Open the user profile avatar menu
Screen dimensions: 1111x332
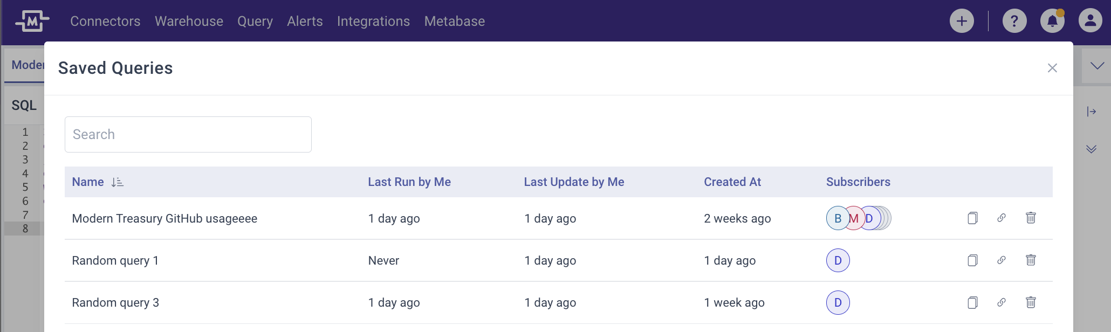coord(1090,21)
